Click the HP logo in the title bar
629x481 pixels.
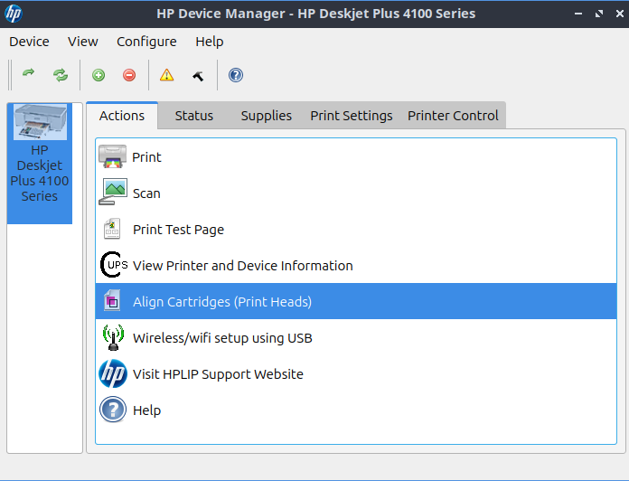click(14, 14)
